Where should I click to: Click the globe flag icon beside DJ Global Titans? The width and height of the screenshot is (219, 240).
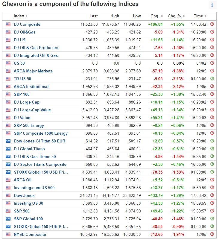tap(8, 149)
